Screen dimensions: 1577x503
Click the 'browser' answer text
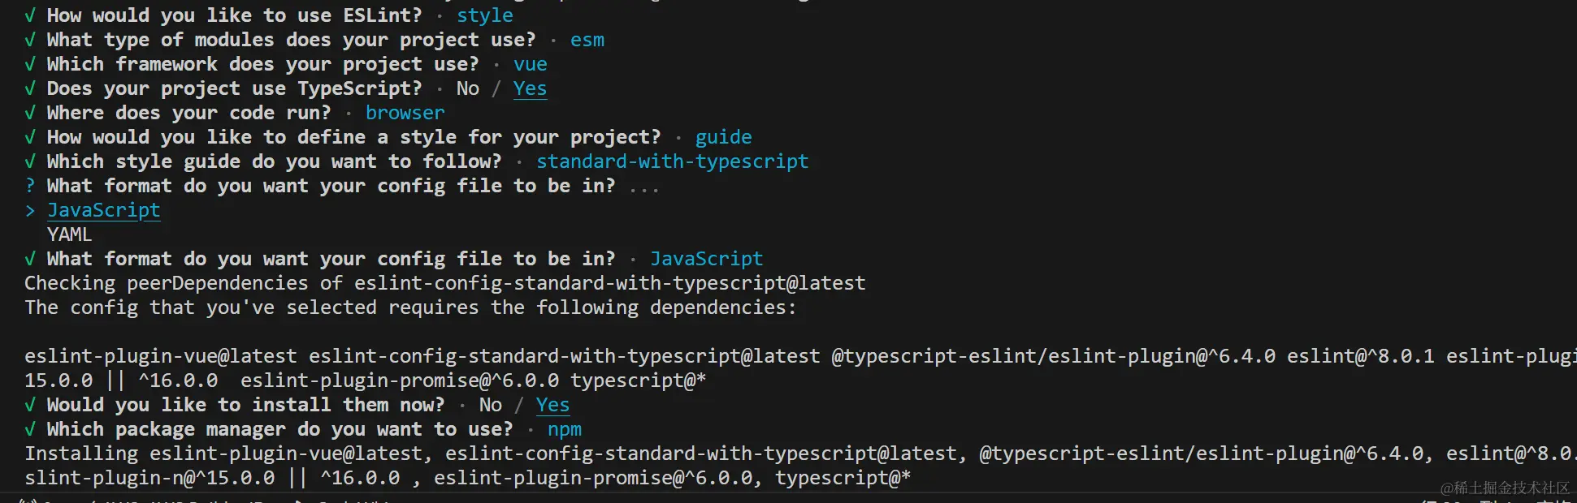click(405, 113)
